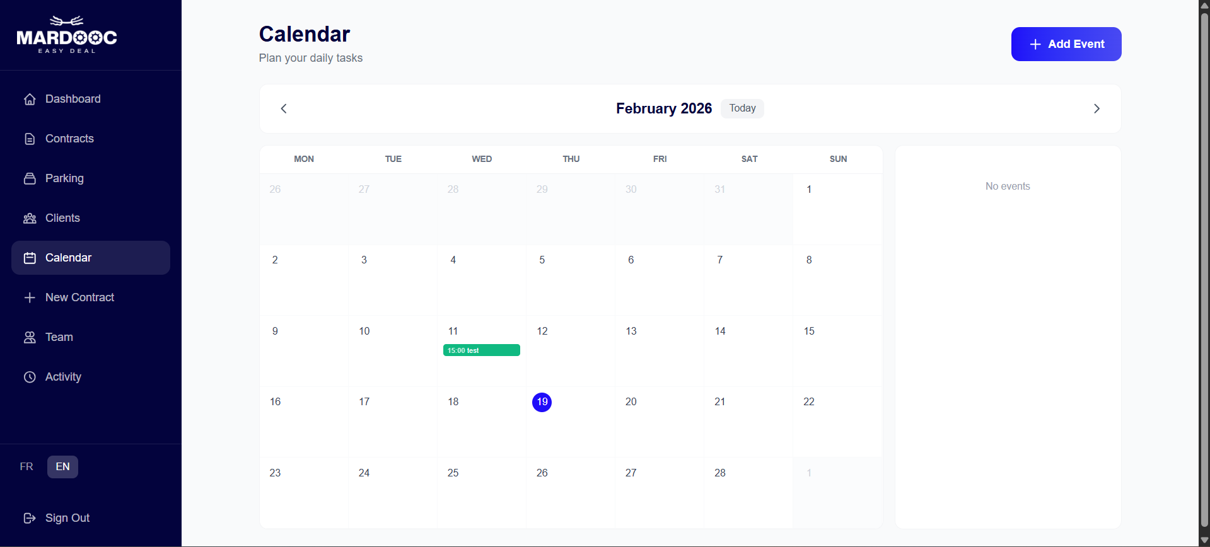Select February 16 cell
Image resolution: width=1210 pixels, height=547 pixels.
(304, 422)
